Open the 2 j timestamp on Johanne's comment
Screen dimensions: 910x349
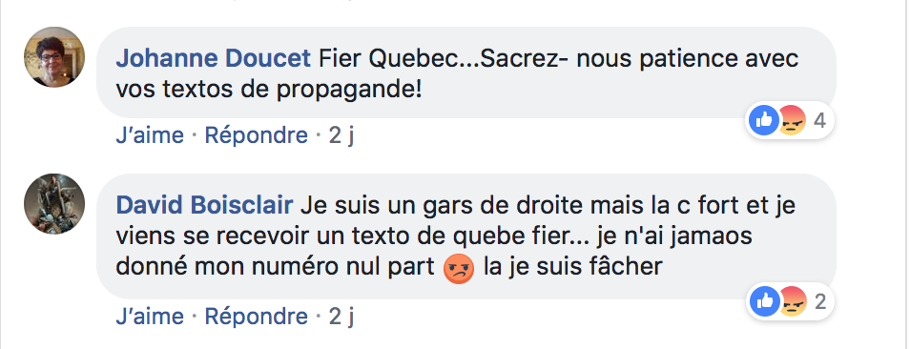(x=341, y=135)
